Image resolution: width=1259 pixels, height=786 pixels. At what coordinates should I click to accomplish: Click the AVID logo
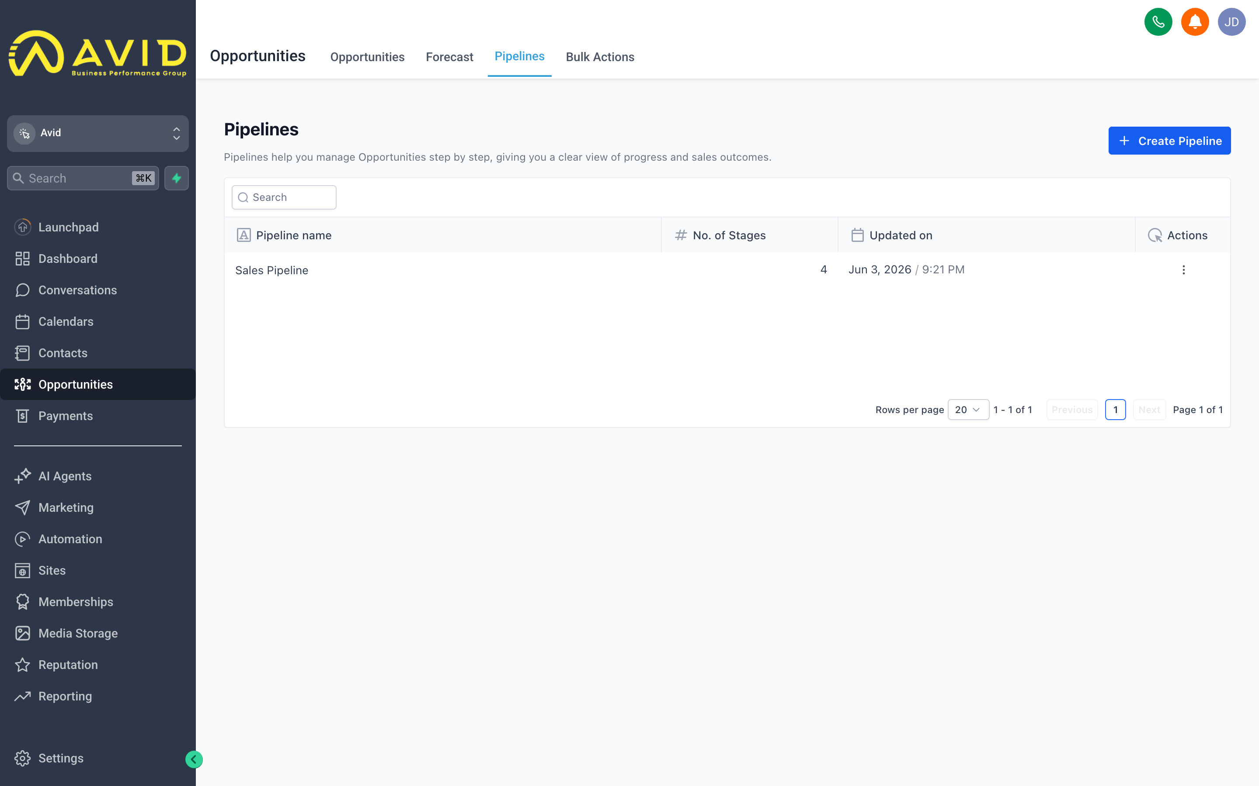click(x=98, y=54)
